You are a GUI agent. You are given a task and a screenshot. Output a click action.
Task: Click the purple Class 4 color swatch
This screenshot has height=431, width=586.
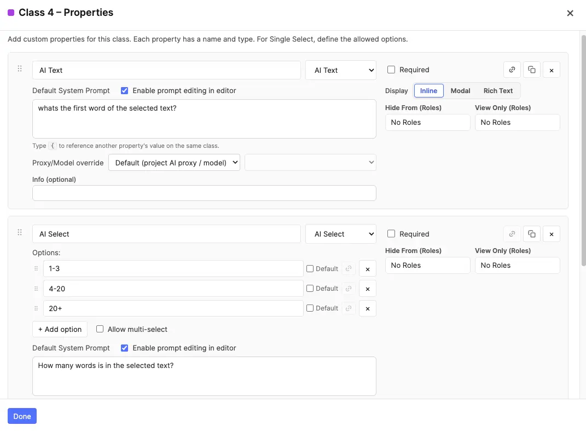[11, 13]
